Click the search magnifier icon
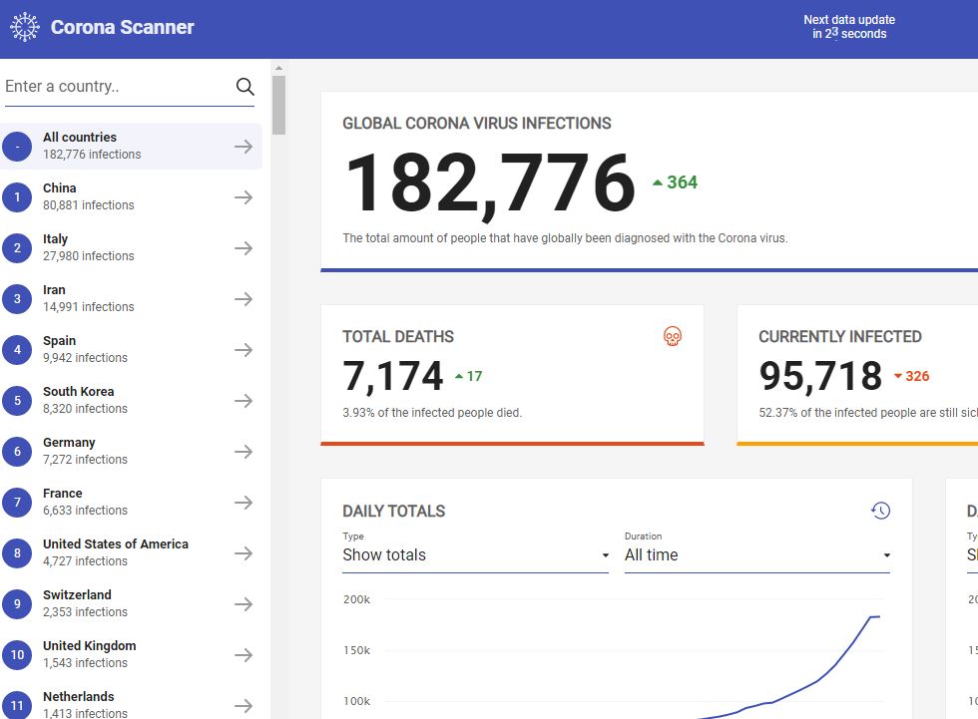 (x=244, y=87)
